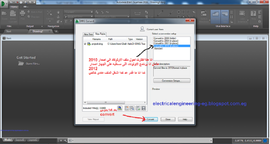
Task: Select the Pan hand tool
Action: click(x=58, y=12)
